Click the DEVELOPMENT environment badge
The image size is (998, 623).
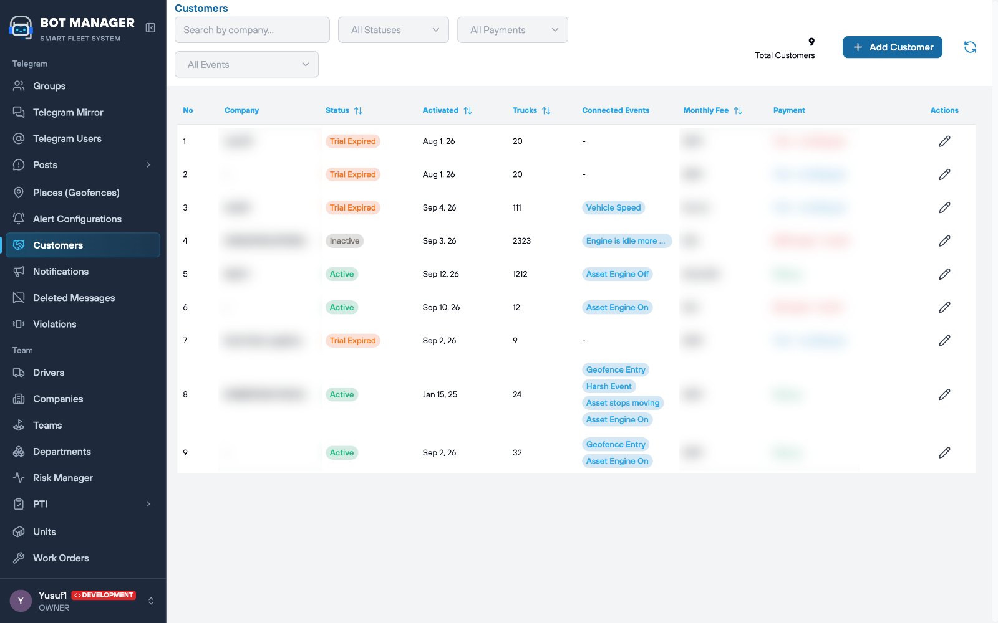(x=104, y=595)
